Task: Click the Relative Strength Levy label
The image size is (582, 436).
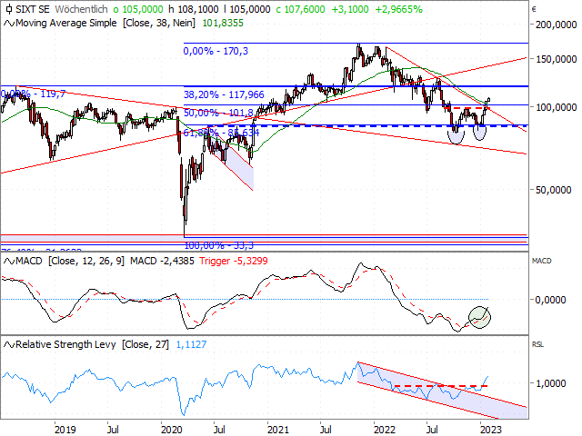Action: pos(65,344)
